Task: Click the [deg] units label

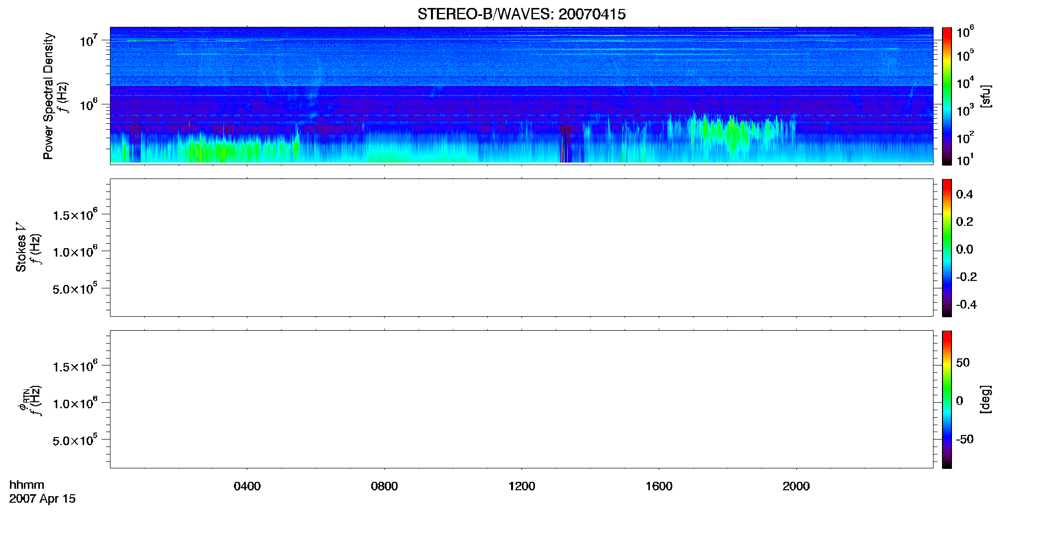Action: [x=986, y=399]
